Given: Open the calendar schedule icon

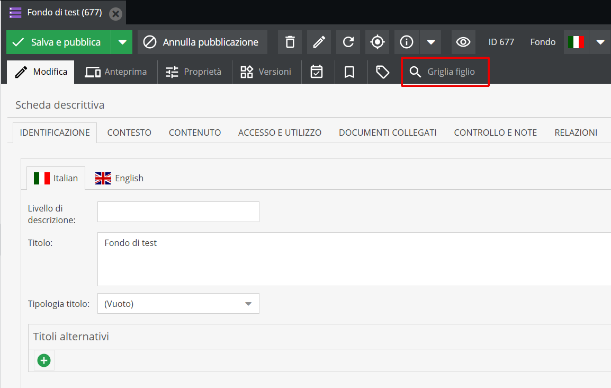Looking at the screenshot, I should 317,72.
